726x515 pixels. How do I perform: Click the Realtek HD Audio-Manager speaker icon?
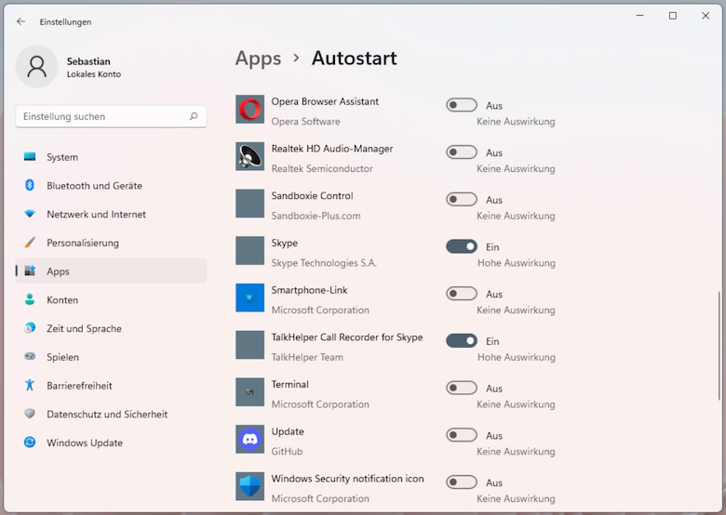pyautogui.click(x=249, y=156)
